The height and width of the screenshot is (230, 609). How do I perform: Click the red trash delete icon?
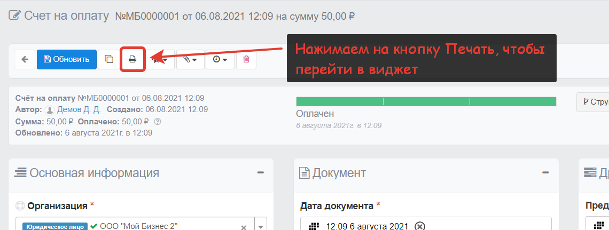point(246,59)
